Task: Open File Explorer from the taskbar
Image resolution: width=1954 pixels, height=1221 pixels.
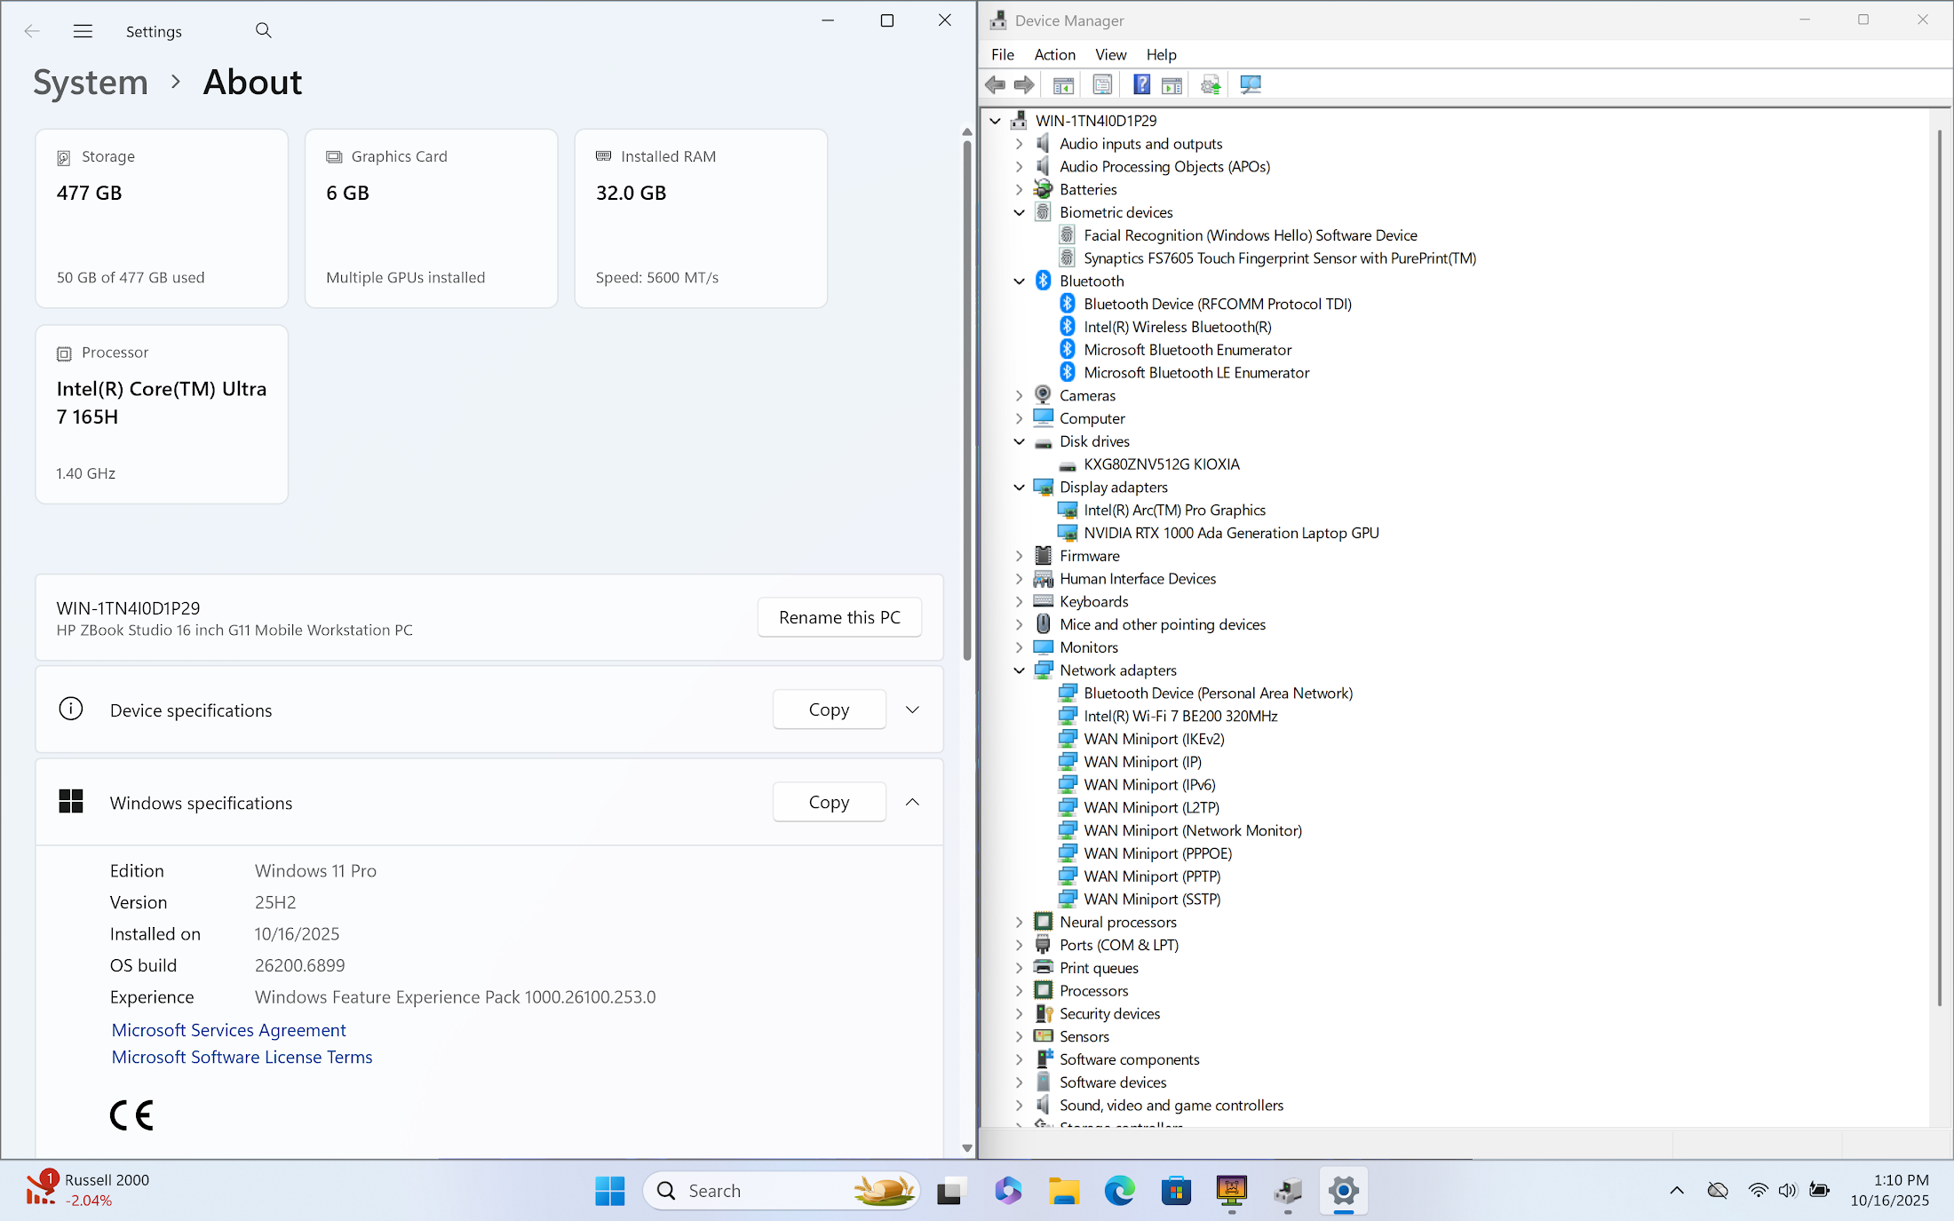Action: [x=1063, y=1191]
